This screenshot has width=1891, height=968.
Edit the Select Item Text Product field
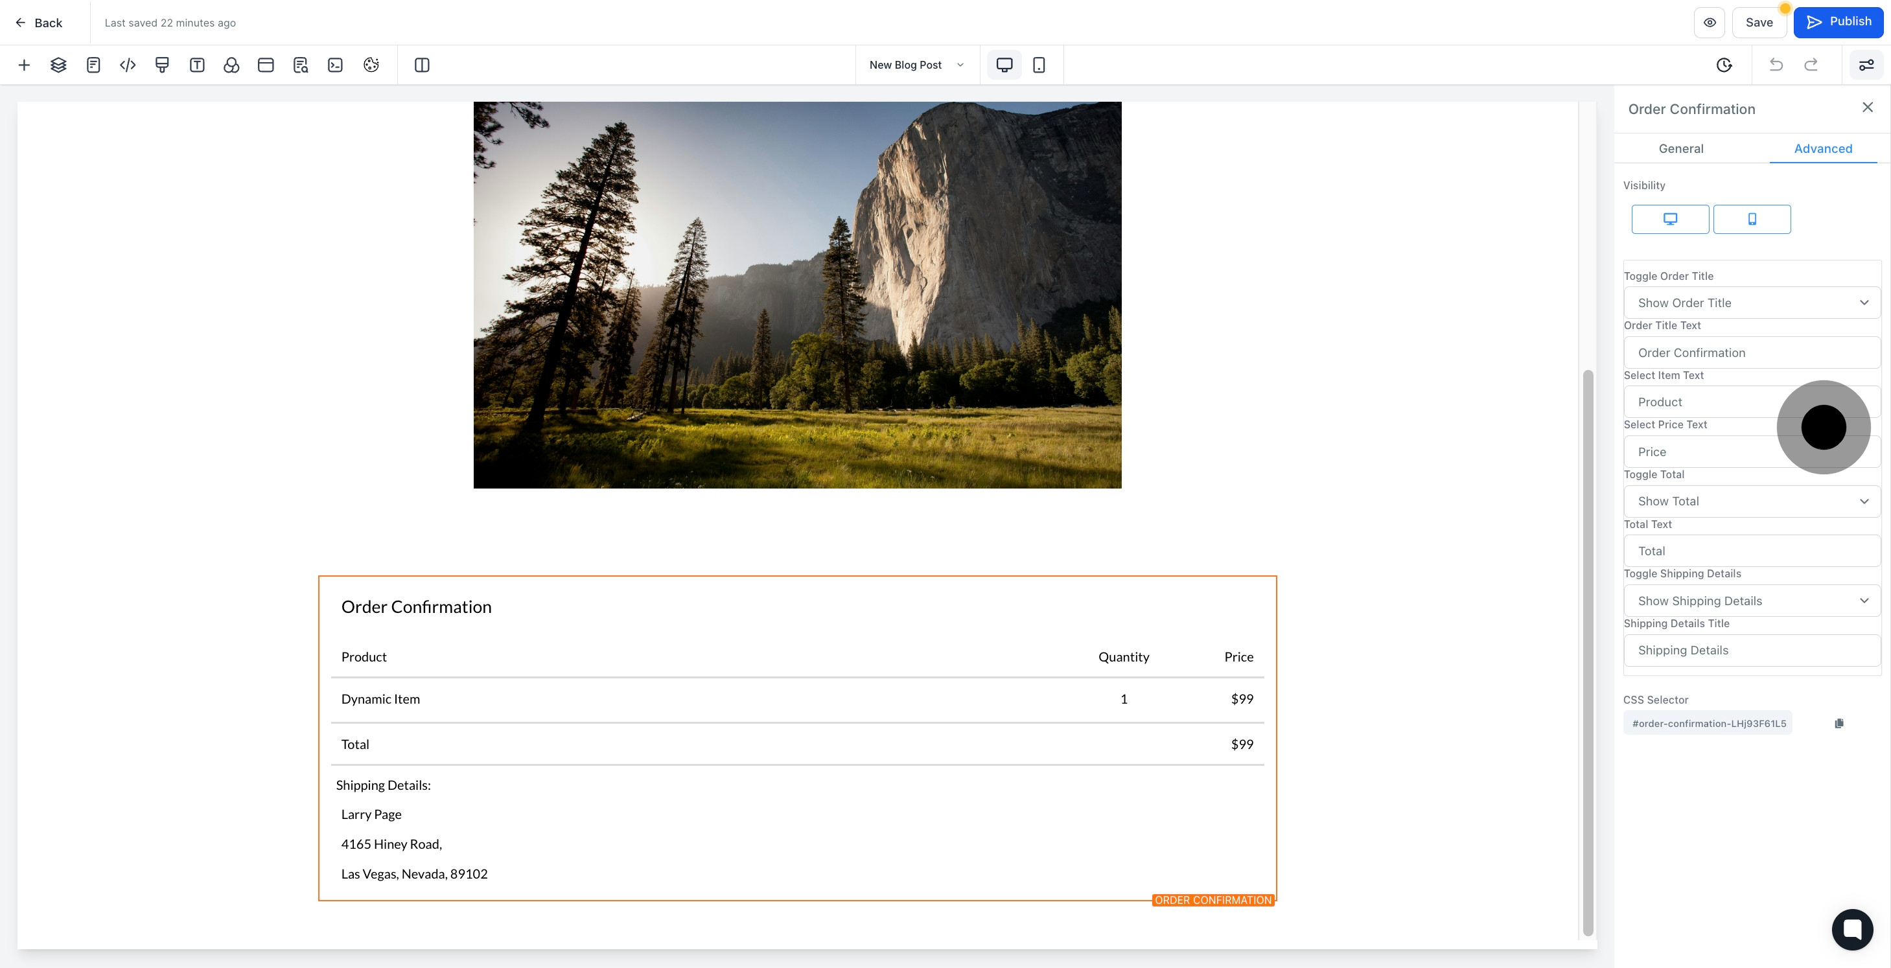[x=1752, y=402]
